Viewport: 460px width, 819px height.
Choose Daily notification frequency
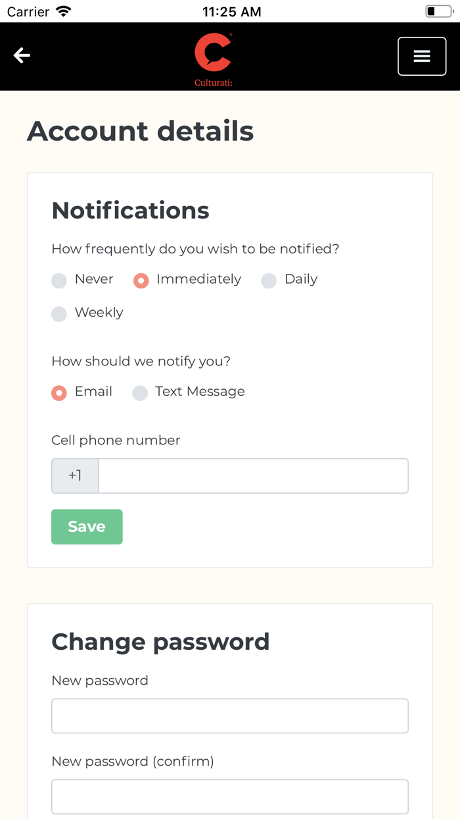coord(269,281)
